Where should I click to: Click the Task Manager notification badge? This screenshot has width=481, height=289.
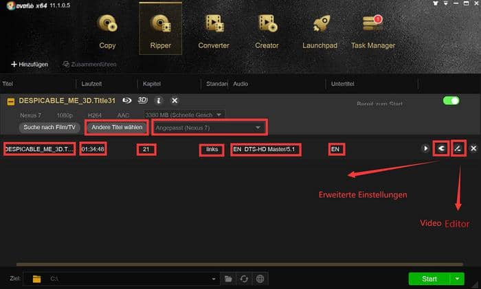(x=378, y=19)
